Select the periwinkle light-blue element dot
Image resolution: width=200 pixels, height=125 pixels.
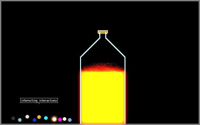pos(70,120)
